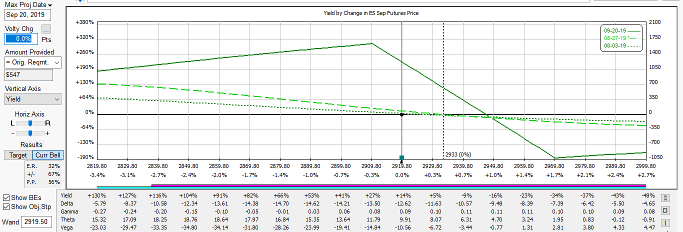Toggle the Show Obj,Stp checkbox
Image resolution: width=683 pixels, height=232 pixels.
click(6, 206)
